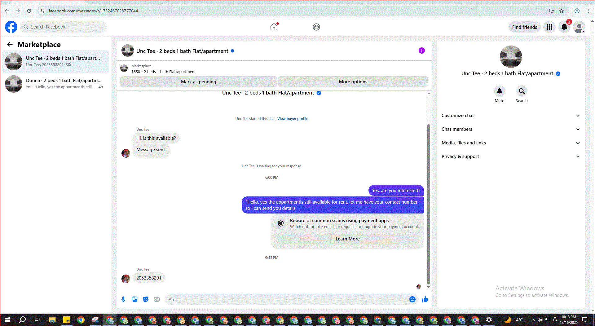
Task: Open Task View on the taskbar
Action: [x=37, y=320]
